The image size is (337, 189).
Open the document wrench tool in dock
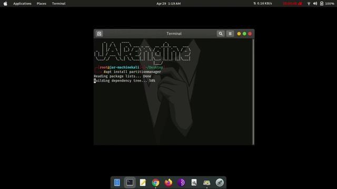(x=194, y=182)
